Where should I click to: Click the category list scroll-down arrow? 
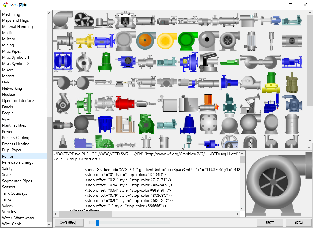[49, 224]
